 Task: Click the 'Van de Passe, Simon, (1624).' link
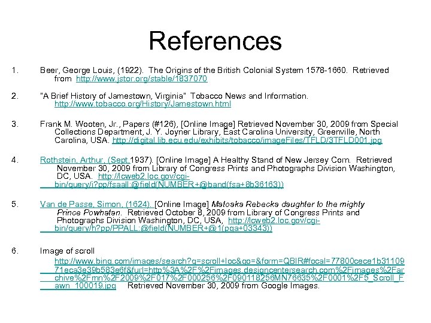click(97, 204)
